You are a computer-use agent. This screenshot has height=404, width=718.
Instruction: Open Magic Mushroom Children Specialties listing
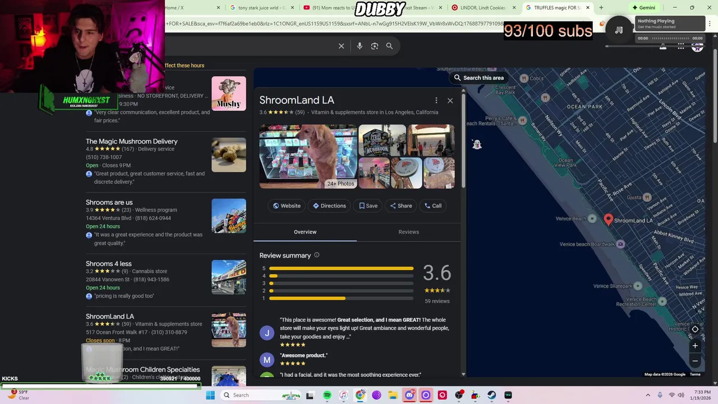142,370
